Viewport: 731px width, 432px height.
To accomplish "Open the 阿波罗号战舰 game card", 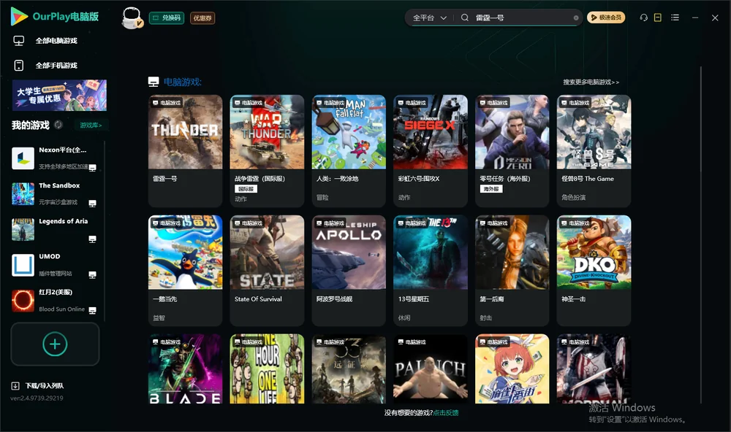I will [x=349, y=271].
